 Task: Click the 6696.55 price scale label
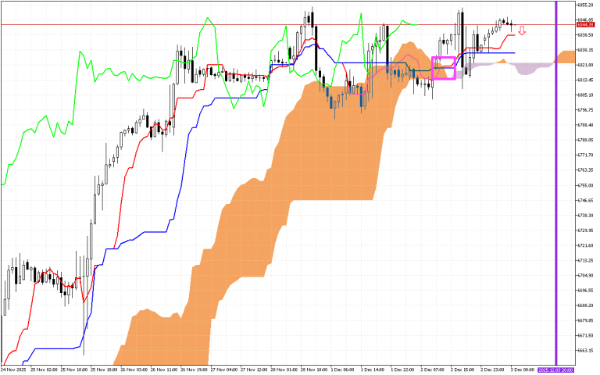[x=585, y=291]
